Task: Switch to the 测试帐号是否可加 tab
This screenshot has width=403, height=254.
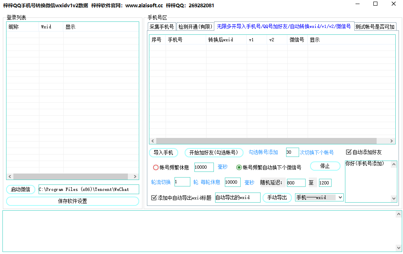Action: (375, 27)
